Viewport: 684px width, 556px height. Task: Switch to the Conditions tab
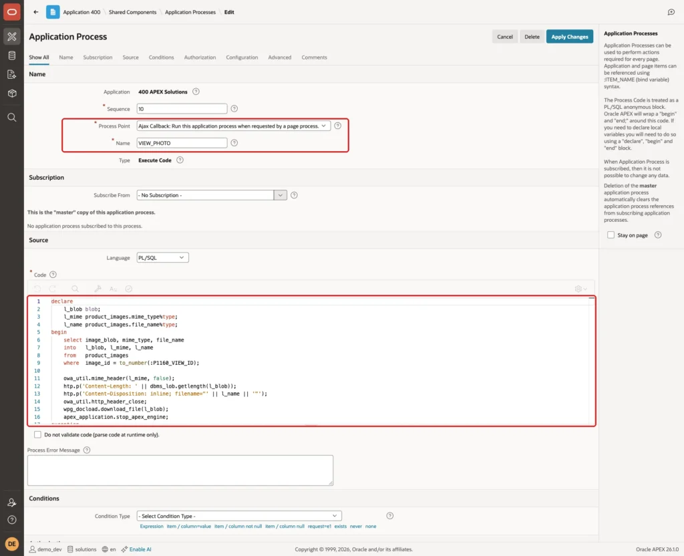(161, 57)
